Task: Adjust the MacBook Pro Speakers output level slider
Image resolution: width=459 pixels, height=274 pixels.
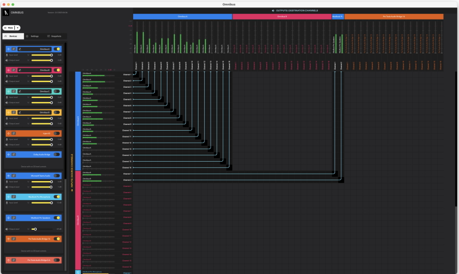Action: pyautogui.click(x=36, y=229)
